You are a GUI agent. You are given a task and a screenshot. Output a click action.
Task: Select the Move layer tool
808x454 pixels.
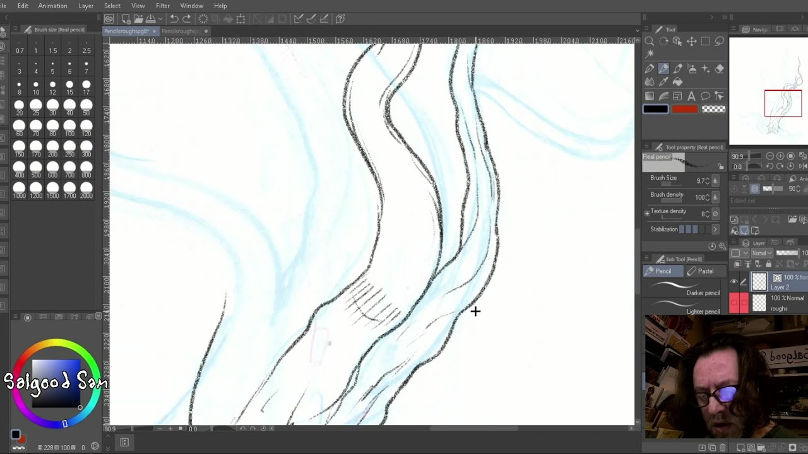click(691, 42)
